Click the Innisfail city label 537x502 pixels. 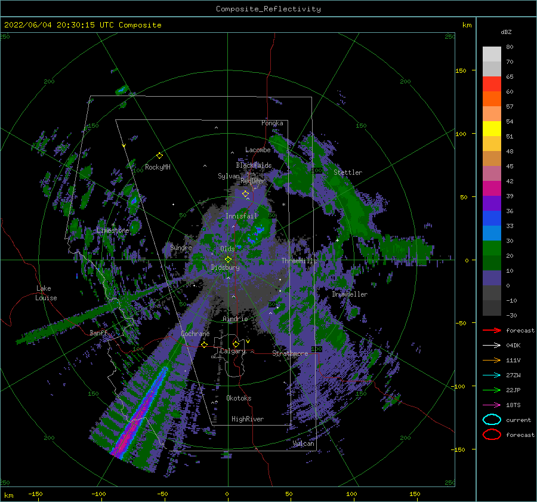click(241, 216)
